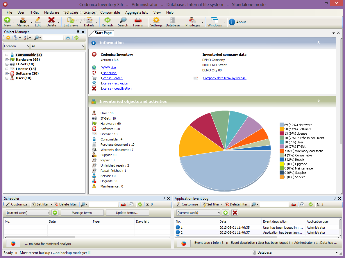Expand the Software (20) tree node
Viewport: 345px width, 258px height.
pyautogui.click(x=7, y=73)
